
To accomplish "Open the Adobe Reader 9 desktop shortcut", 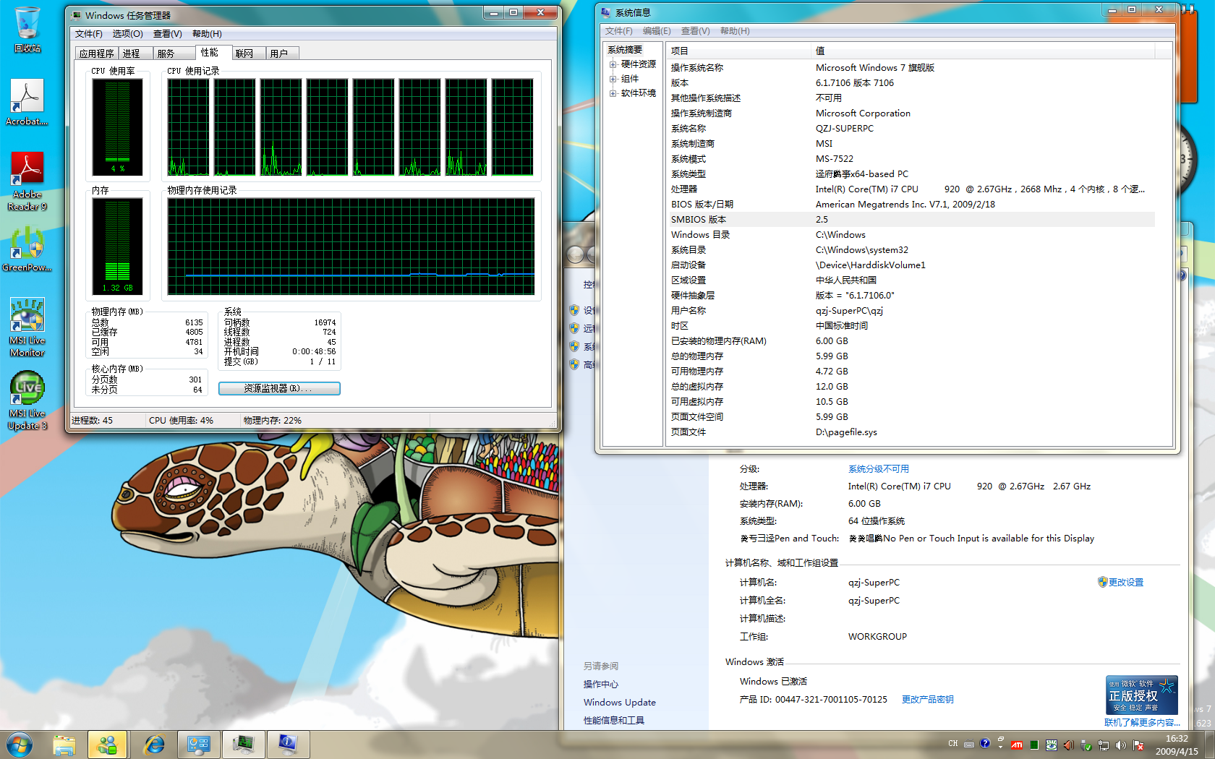I will click(27, 181).
